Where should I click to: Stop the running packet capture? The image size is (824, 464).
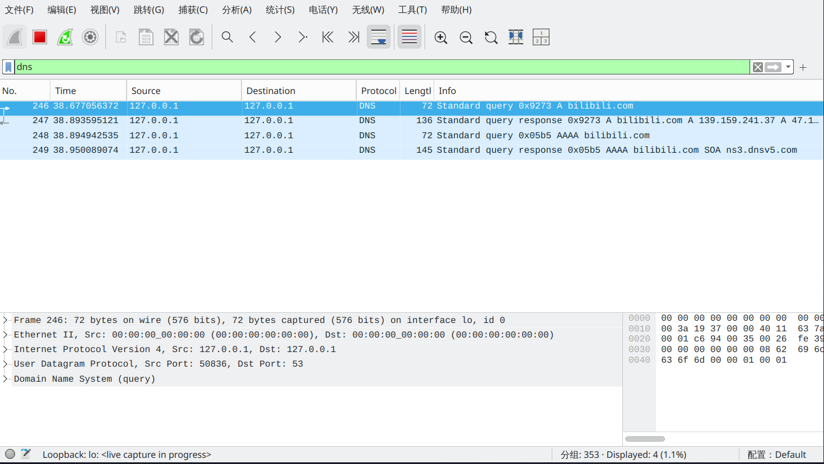coord(40,38)
